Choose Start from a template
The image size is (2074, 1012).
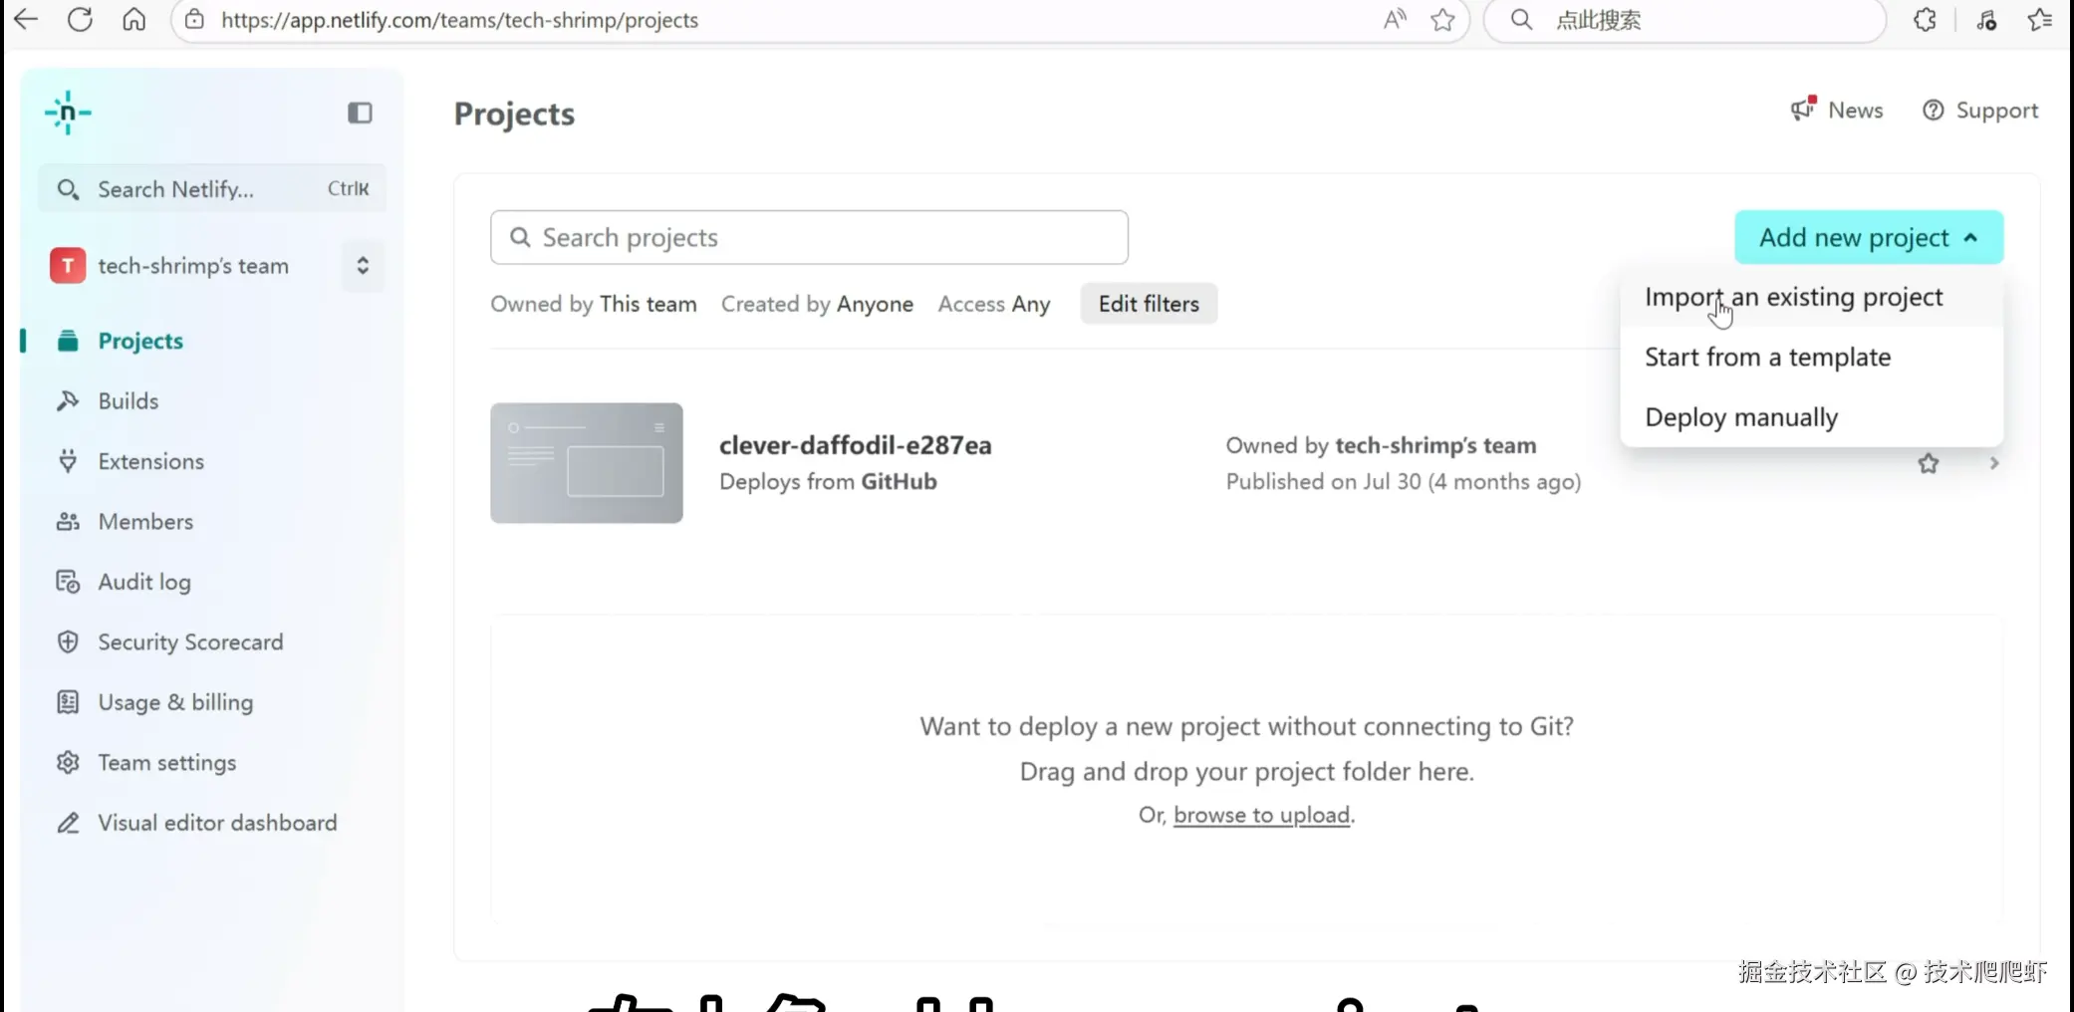pos(1768,357)
